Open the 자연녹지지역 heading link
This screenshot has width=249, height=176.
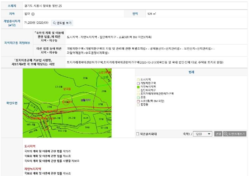click(33, 169)
